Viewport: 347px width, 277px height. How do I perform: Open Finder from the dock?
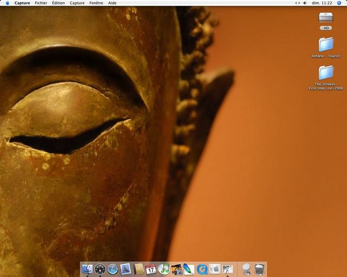click(x=87, y=269)
